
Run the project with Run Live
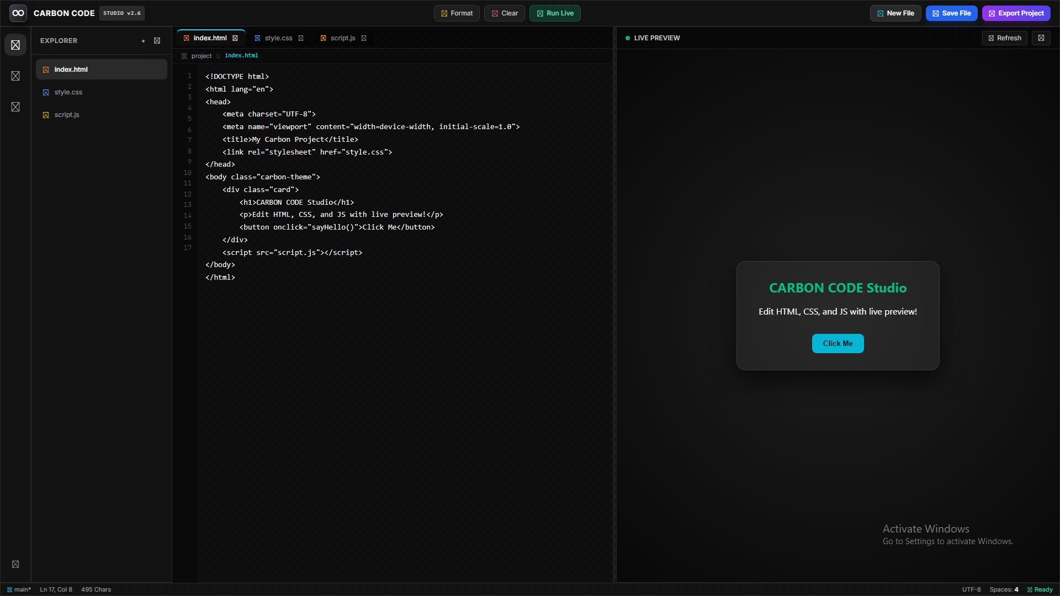[x=555, y=13]
